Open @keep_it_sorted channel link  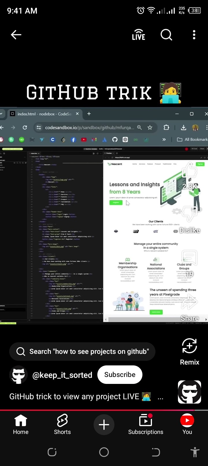point(62,375)
